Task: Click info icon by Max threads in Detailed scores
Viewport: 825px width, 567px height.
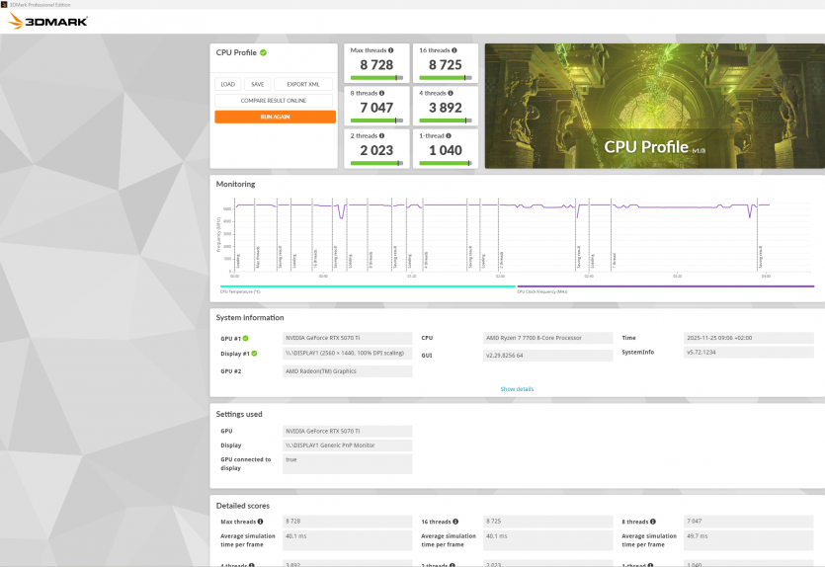Action: (262, 522)
